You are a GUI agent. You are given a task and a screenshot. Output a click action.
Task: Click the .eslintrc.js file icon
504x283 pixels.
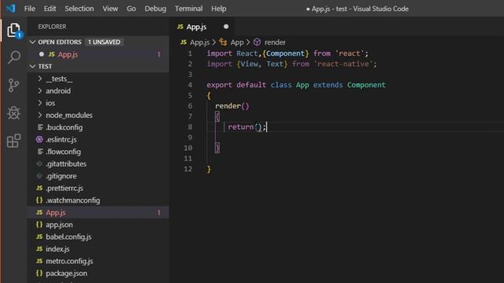coord(39,139)
